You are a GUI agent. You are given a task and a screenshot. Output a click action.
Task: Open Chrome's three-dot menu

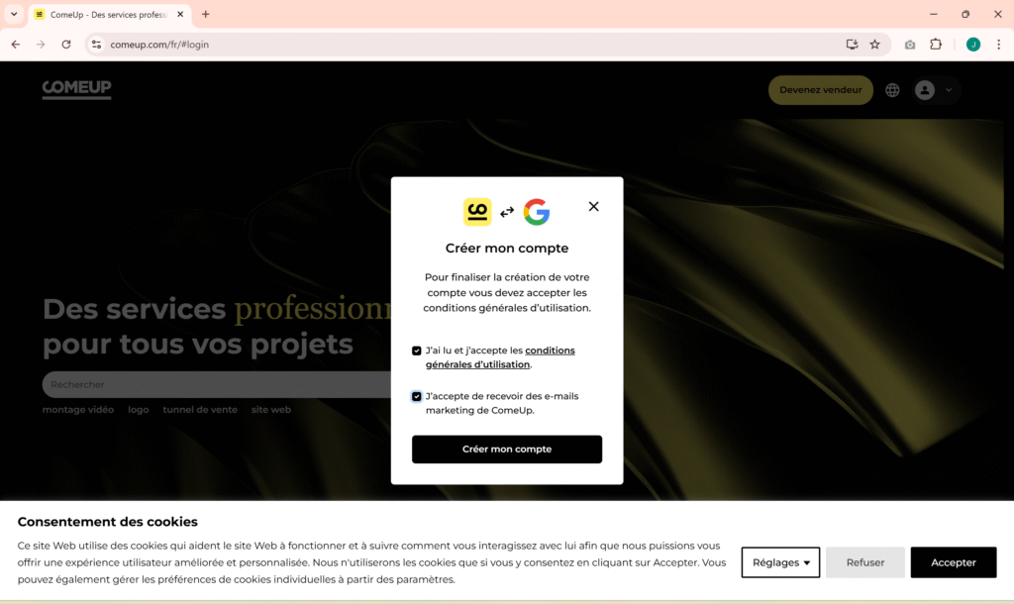click(x=998, y=45)
